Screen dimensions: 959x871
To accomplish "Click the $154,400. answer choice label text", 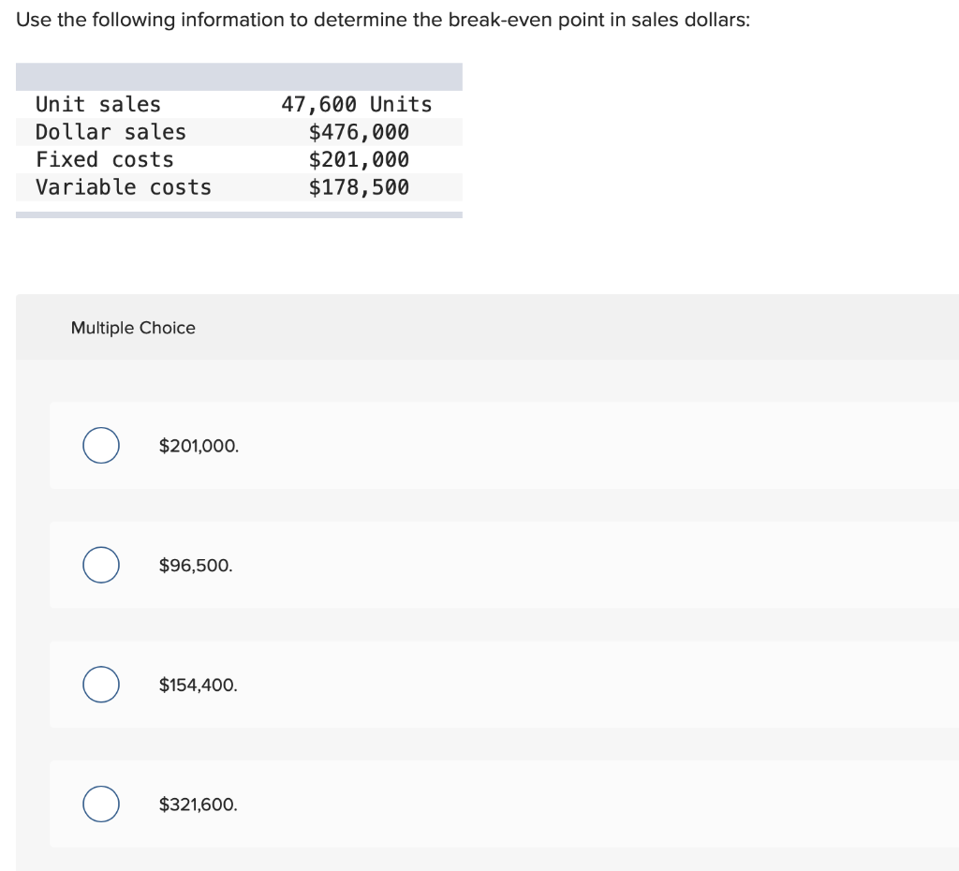I will (x=199, y=685).
